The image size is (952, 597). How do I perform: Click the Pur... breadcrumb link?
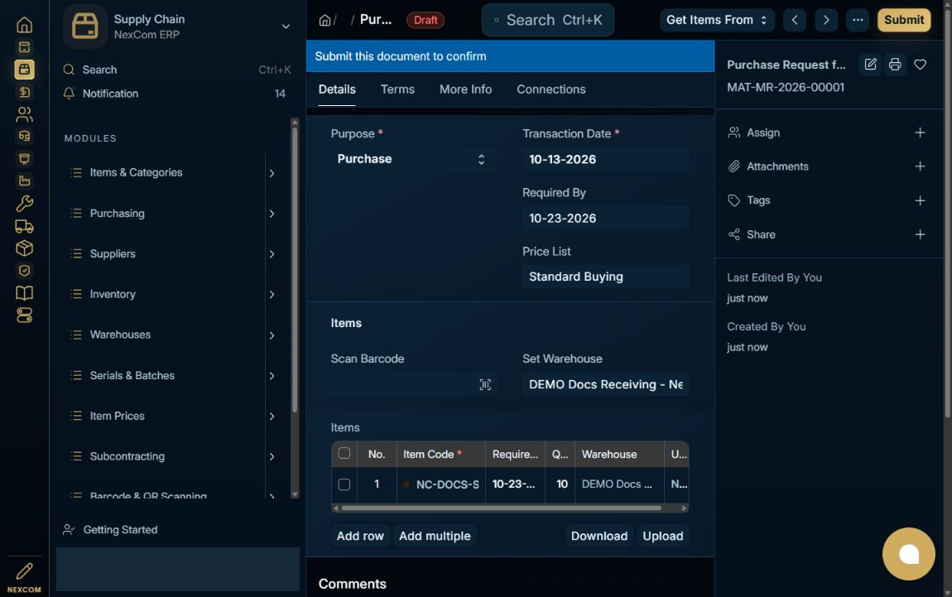click(x=376, y=19)
